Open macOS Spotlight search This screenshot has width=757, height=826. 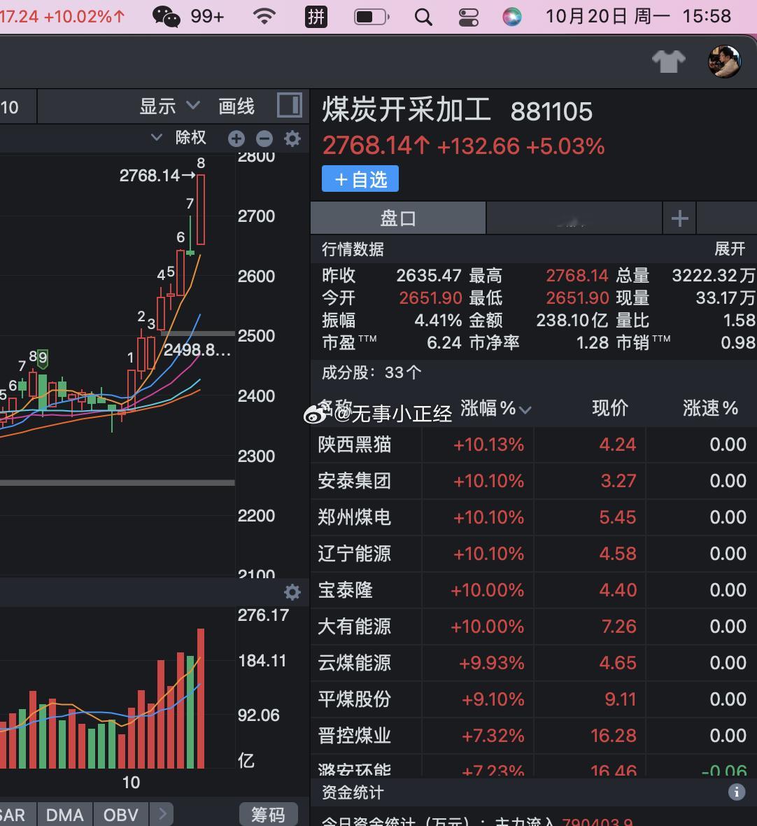coord(423,17)
